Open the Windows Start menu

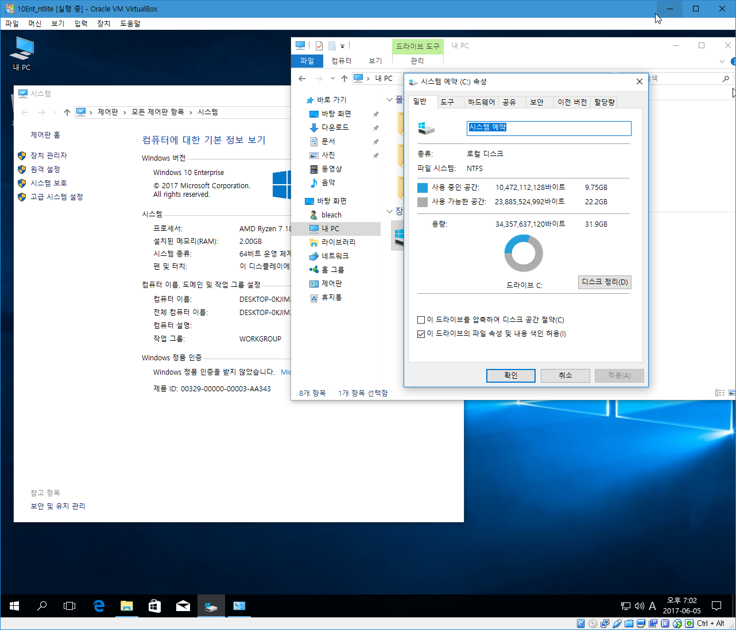coord(14,606)
